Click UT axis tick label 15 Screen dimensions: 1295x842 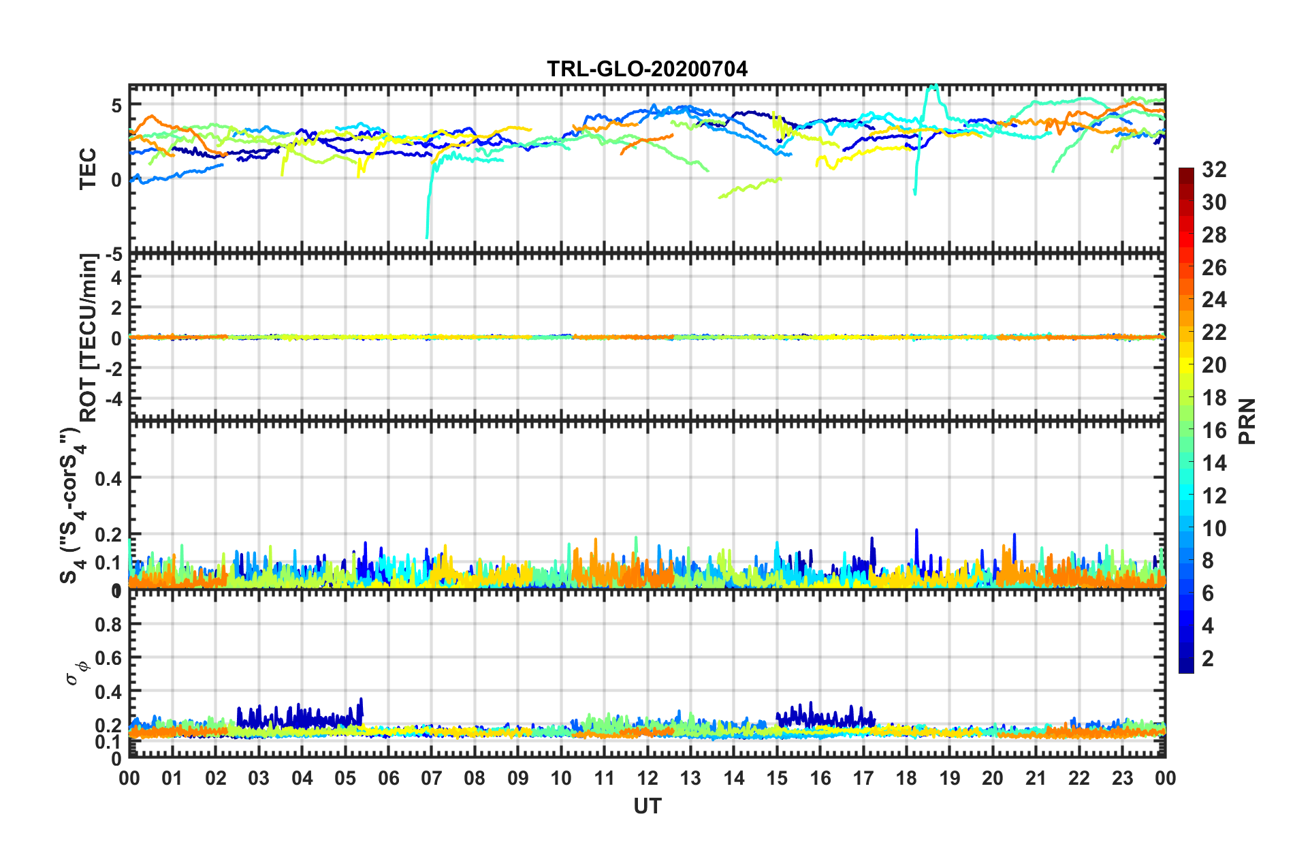click(x=777, y=778)
